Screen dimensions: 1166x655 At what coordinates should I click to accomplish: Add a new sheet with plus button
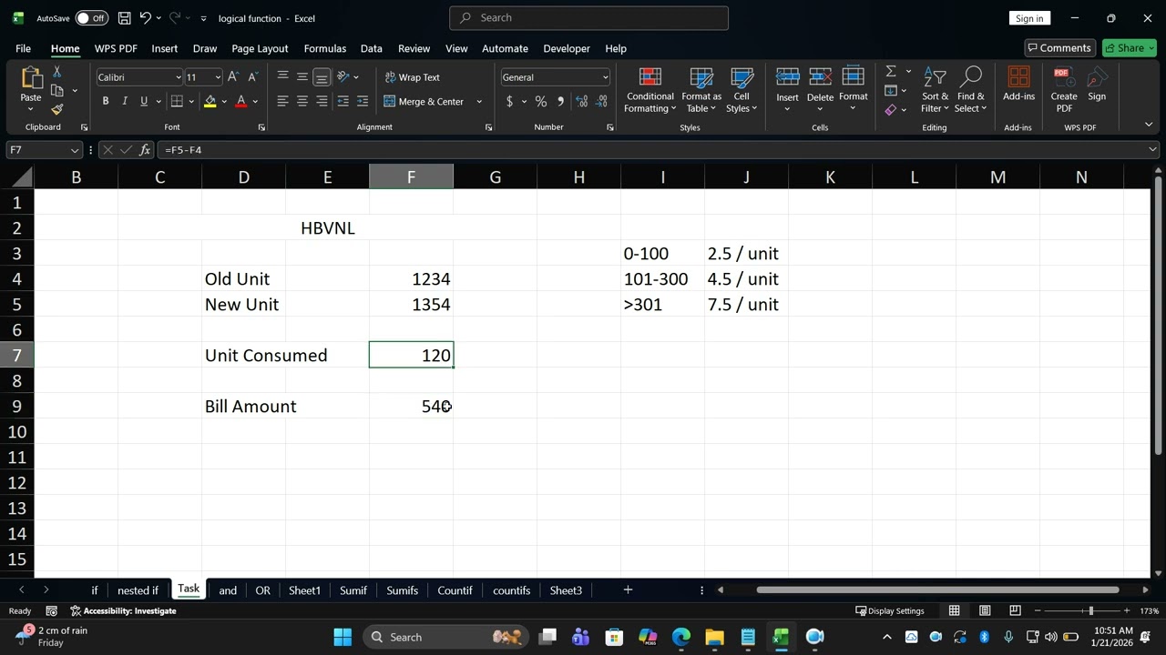point(628,590)
